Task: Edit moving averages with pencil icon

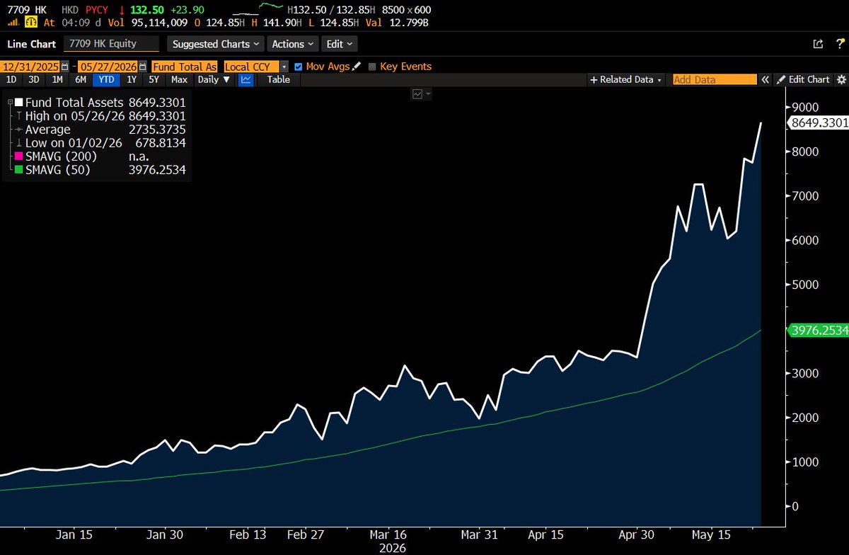Action: 356,66
